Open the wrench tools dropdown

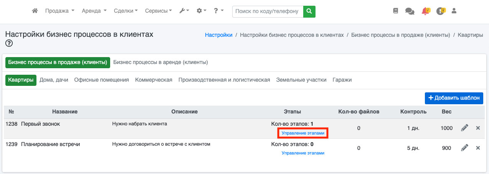[x=184, y=11]
